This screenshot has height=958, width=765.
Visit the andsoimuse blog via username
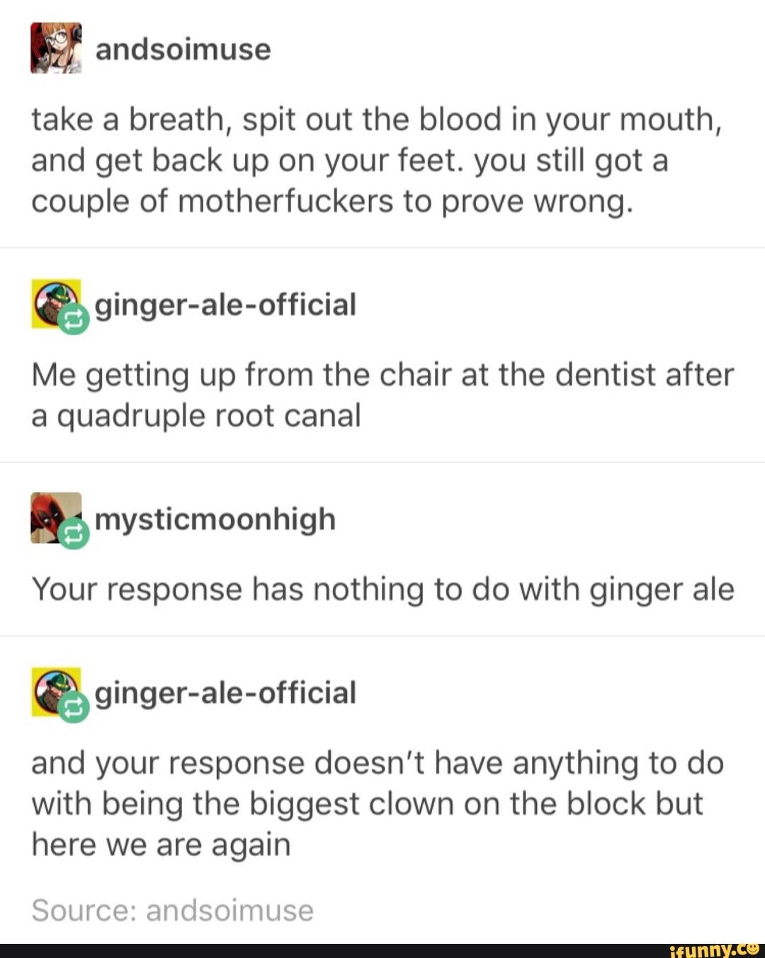[x=183, y=50]
